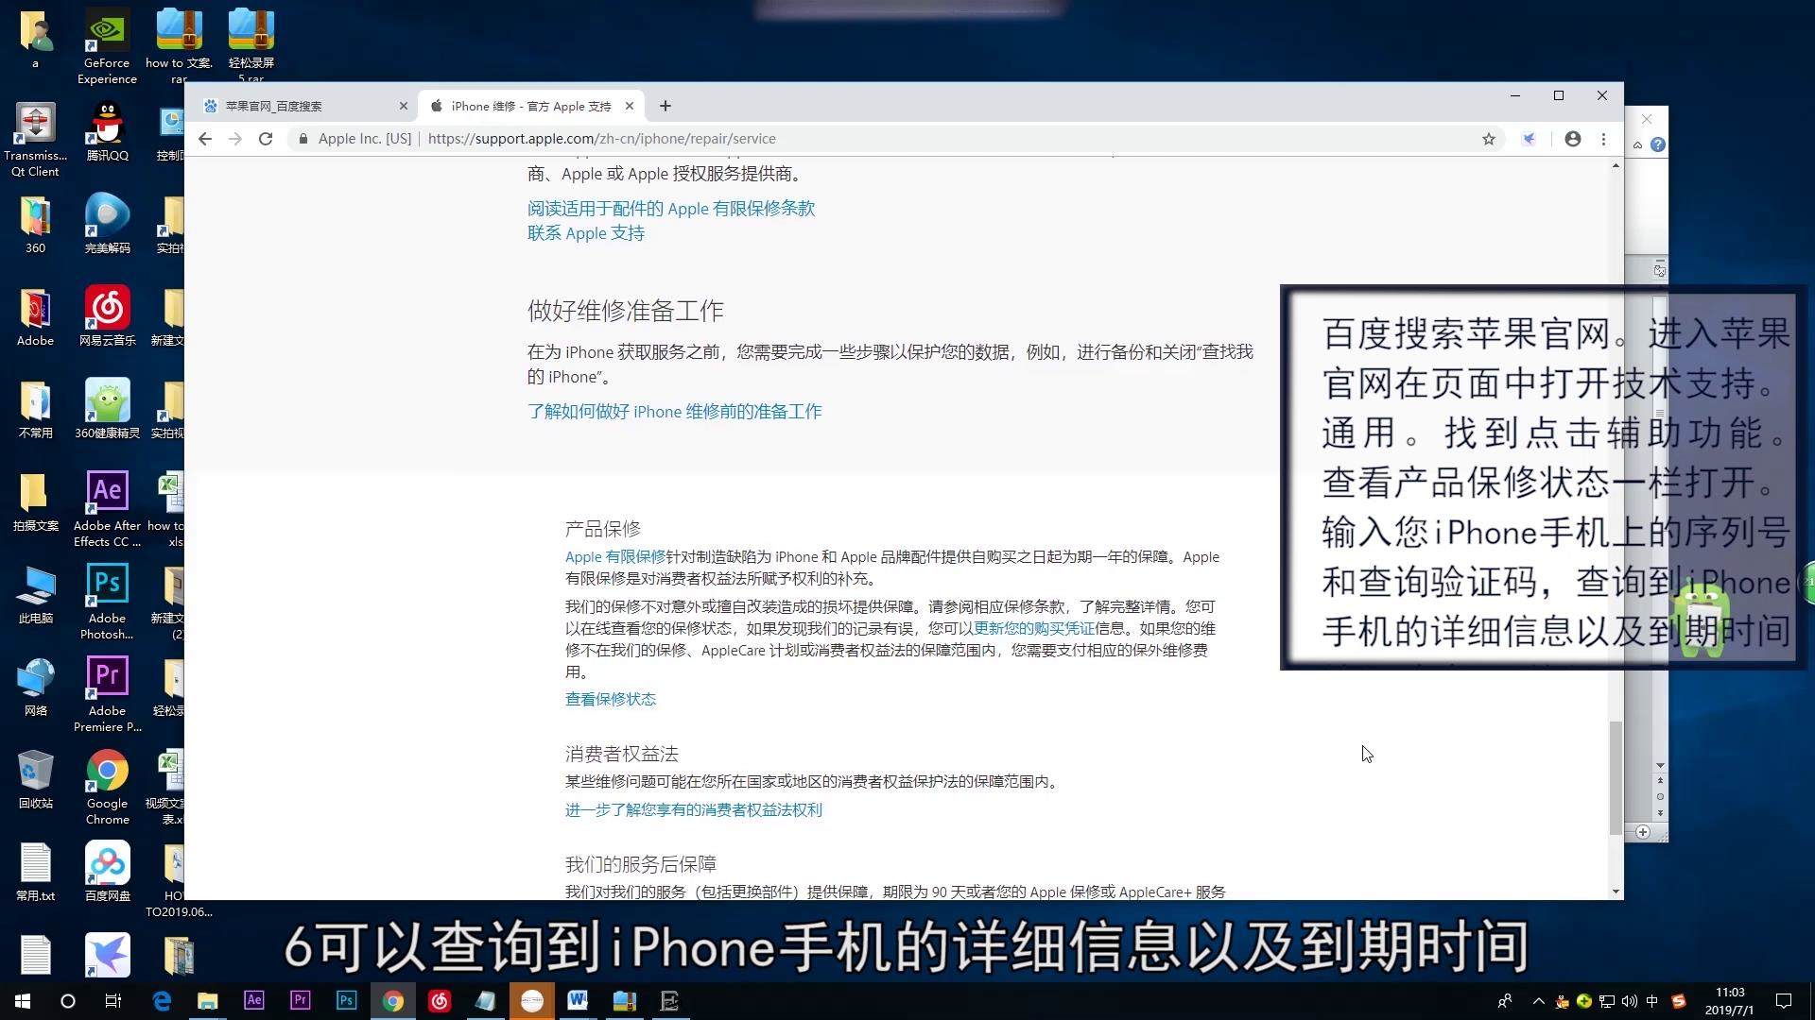Click the 中 input method indicator
Viewport: 1815px width, 1020px height.
point(1652,1001)
